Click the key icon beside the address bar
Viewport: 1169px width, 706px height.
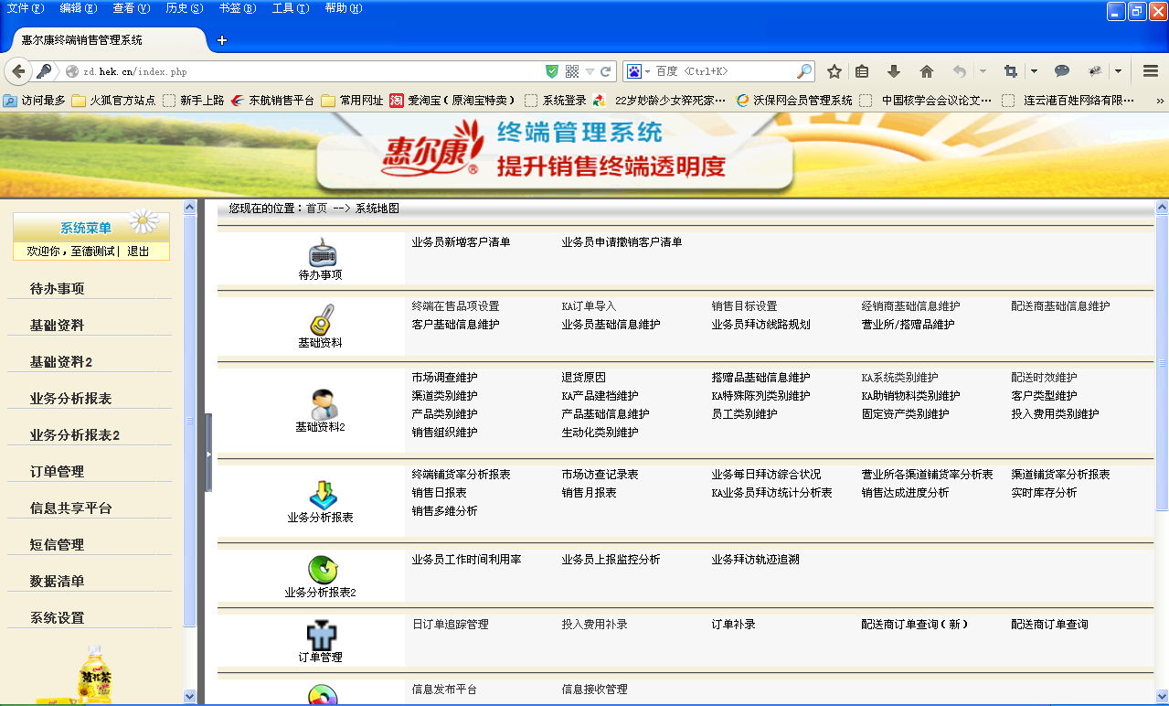coord(44,71)
